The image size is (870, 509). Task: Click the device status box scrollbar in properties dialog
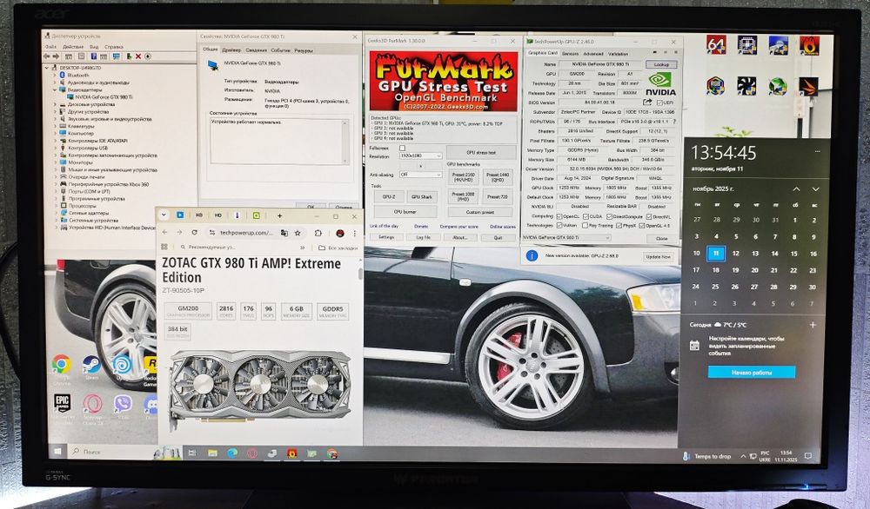tap(345, 142)
